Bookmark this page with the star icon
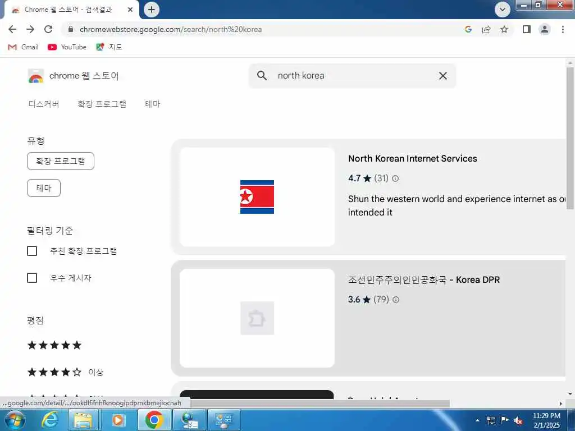The image size is (575, 431). point(504,29)
